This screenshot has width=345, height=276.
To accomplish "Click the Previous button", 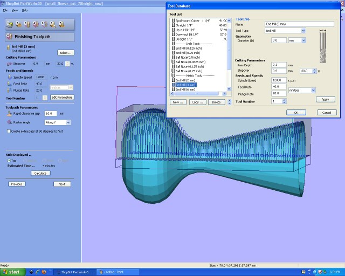I will tap(17, 184).
